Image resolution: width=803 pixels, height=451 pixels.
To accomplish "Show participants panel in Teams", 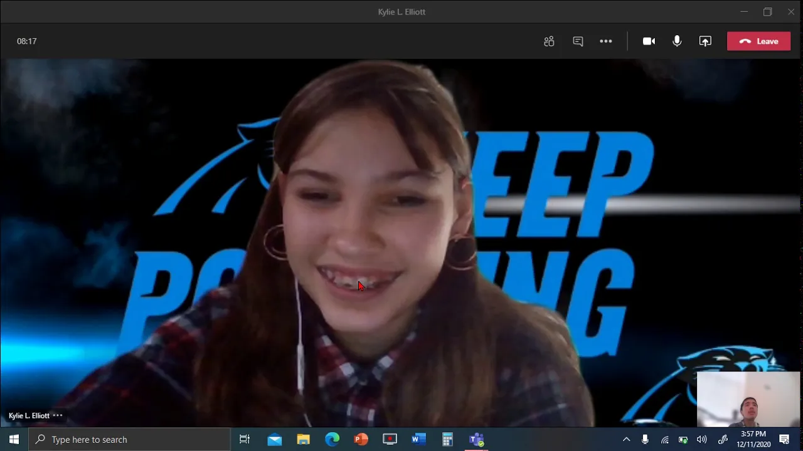I will [549, 41].
